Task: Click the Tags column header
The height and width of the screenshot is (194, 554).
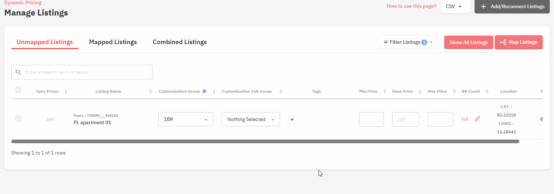Action: point(316,91)
